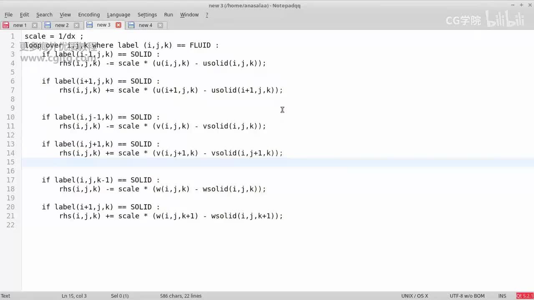
Task: Click the 'Ln 15, col 3' cursor position
Action: click(74, 296)
